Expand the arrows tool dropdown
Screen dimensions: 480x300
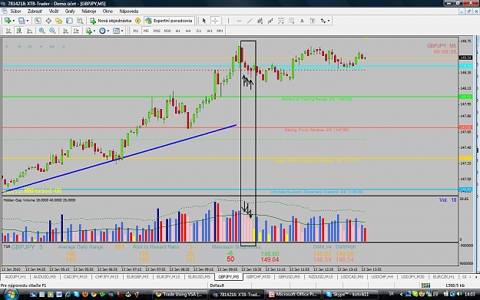[329, 21]
